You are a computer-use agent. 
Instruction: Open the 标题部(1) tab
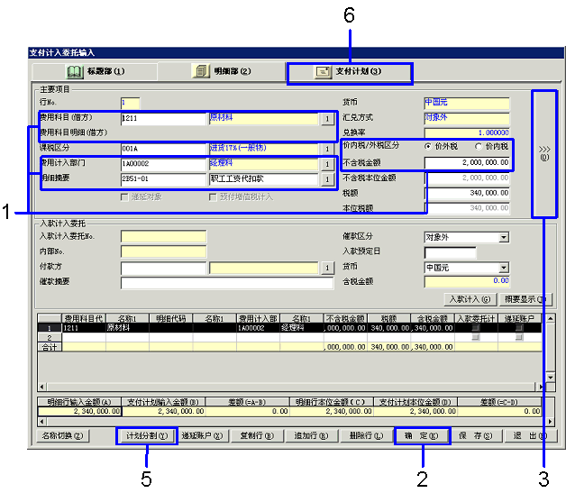tap(95, 71)
